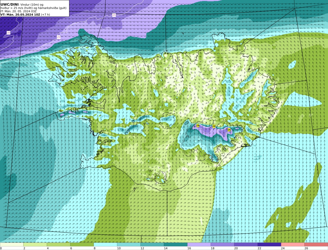Click the legend scale value "14"
328x250 pixels.
(166, 248)
